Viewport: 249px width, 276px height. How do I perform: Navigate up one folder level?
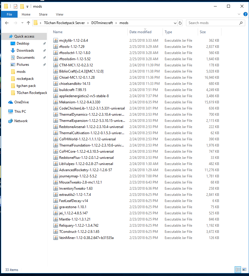[x=28, y=23]
